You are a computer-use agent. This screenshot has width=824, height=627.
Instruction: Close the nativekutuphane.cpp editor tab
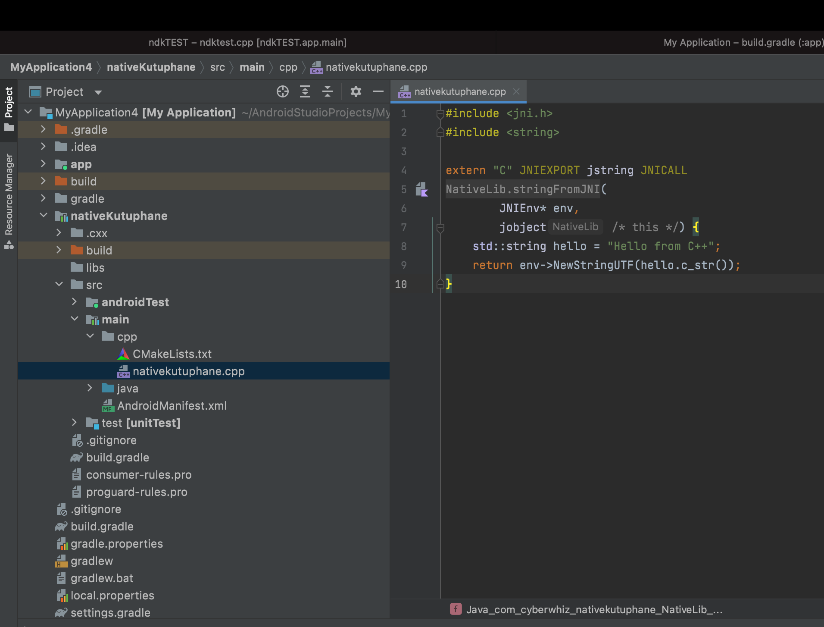click(516, 91)
